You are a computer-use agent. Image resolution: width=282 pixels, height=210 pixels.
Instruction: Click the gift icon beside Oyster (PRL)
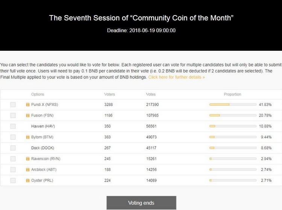click(28, 180)
